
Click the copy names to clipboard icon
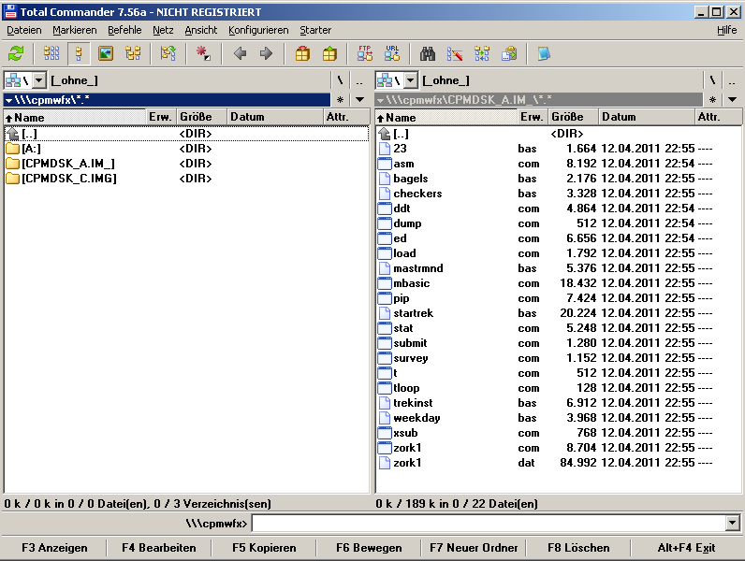pyautogui.click(x=509, y=53)
